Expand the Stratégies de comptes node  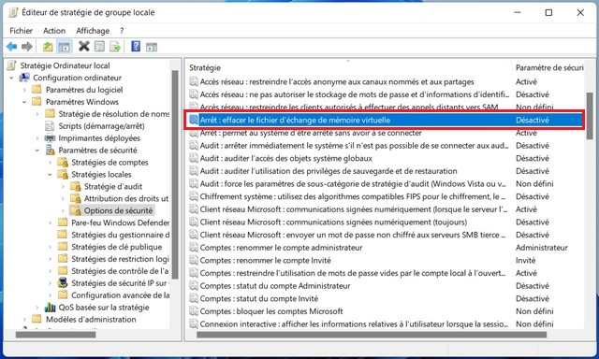pyautogui.click(x=50, y=163)
